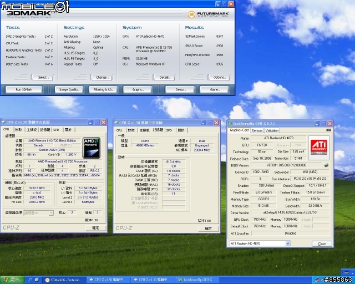Open Internet Explorer from quick launch
This screenshot has width=355, height=284.
[x=31, y=280]
